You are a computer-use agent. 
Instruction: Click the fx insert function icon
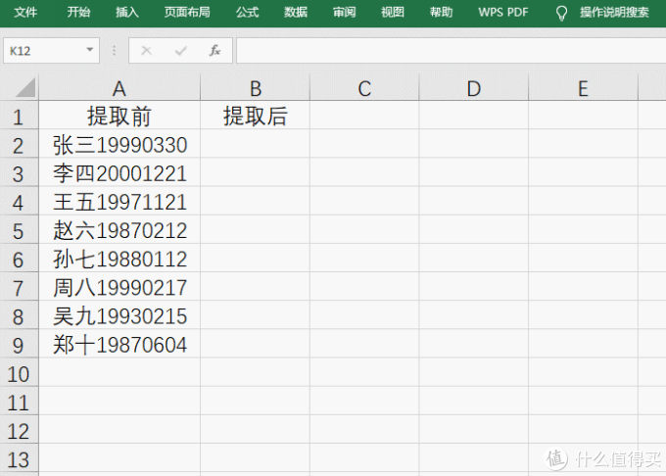click(x=214, y=51)
